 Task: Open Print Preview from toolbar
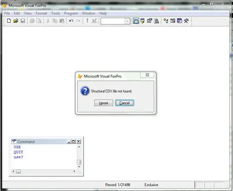39,21
